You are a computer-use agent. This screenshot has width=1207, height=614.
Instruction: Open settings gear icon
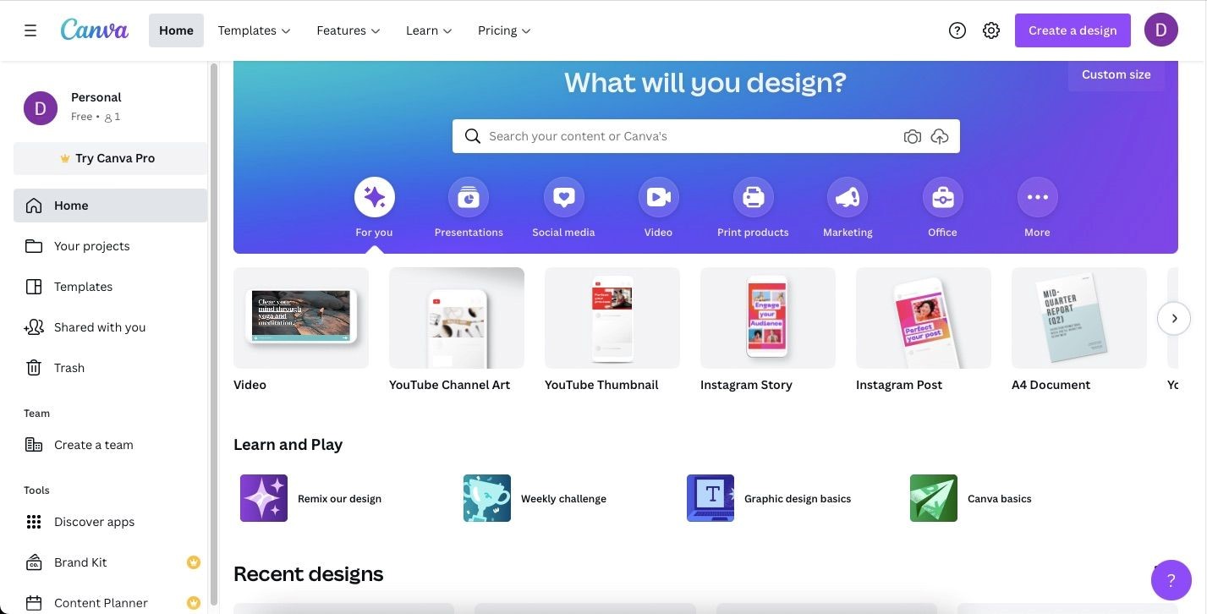(991, 30)
